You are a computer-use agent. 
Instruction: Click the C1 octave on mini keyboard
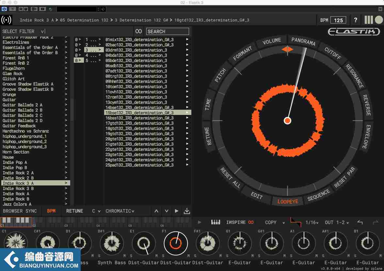(16, 222)
